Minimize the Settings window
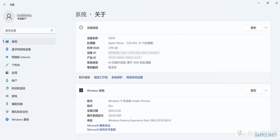This screenshot has width=280, height=140. [259, 3]
